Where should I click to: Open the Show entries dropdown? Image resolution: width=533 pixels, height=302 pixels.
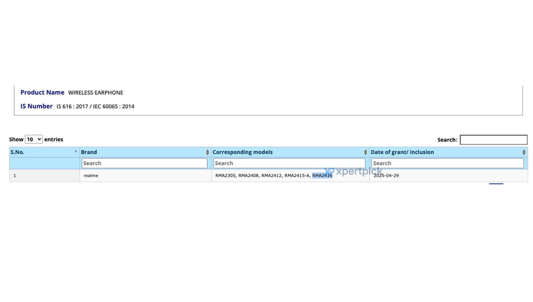[x=34, y=139]
